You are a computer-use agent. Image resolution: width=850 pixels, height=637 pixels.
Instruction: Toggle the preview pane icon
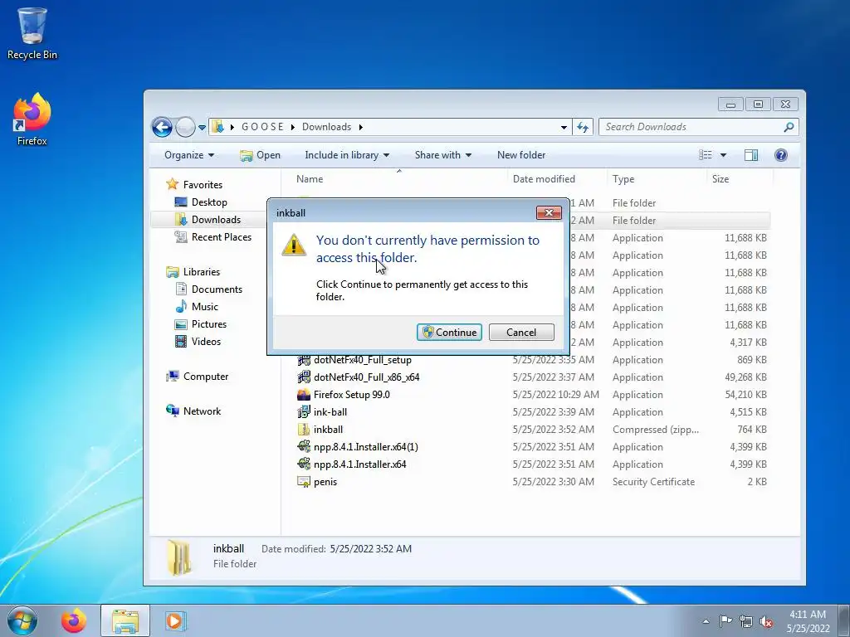(750, 155)
